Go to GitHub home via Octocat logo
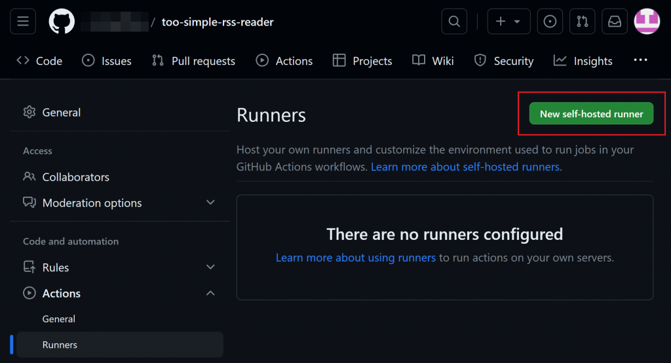Image resolution: width=671 pixels, height=363 pixels. click(x=62, y=22)
